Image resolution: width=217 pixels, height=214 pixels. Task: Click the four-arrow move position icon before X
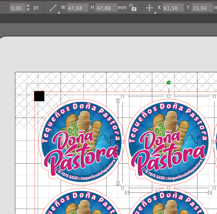149,8
